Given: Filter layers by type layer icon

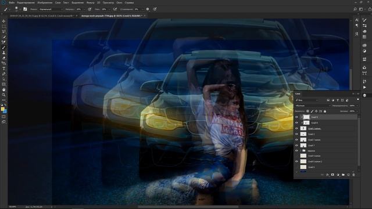Looking at the screenshot, I should [x=338, y=100].
